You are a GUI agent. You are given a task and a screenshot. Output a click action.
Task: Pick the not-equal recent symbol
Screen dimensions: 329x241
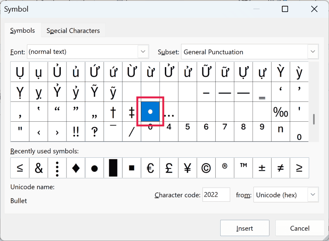281,168
